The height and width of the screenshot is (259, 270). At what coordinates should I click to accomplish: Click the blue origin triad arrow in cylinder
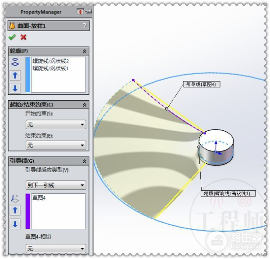pyautogui.click(x=216, y=146)
